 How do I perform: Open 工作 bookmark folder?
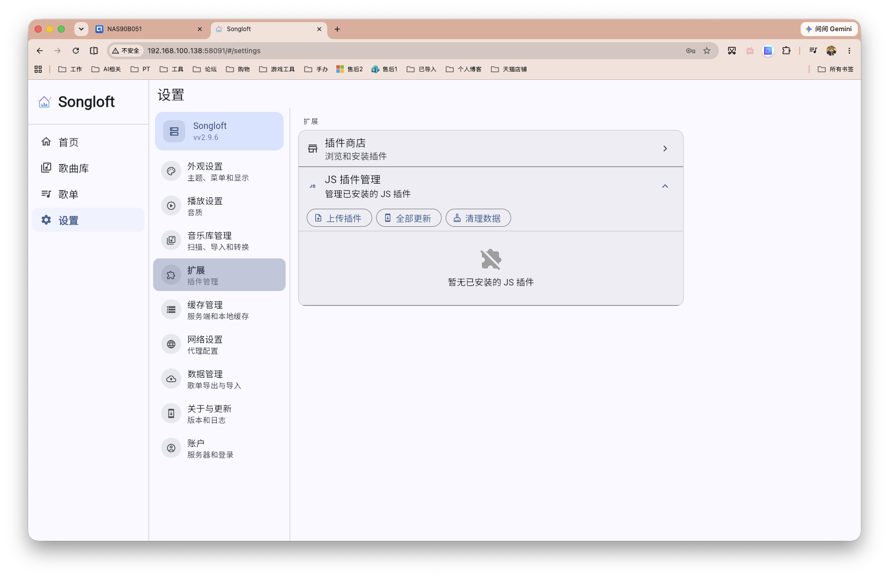click(70, 69)
